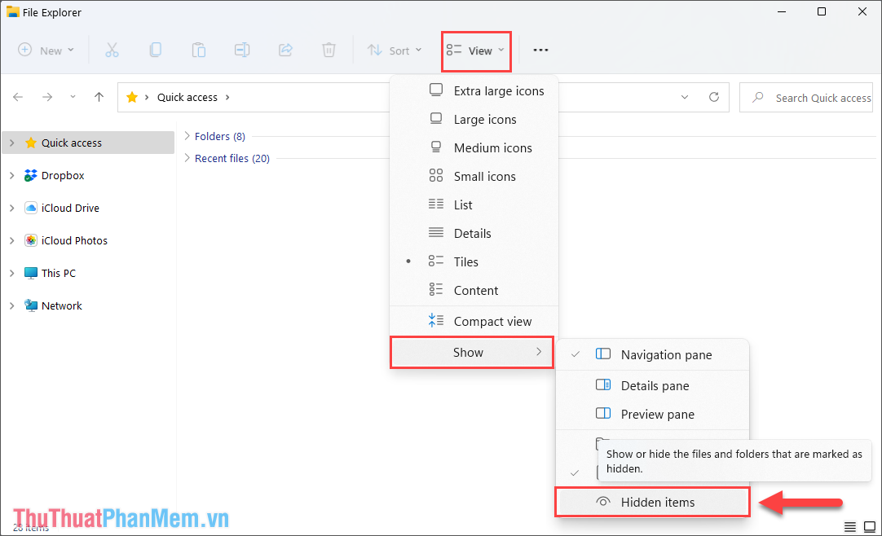This screenshot has height=536, width=882.
Task: Switch to large thumbnails using status bar icon
Action: pyautogui.click(x=869, y=527)
